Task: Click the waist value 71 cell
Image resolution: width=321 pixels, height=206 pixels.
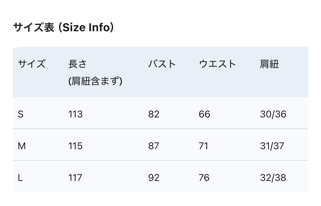Action: (203, 146)
